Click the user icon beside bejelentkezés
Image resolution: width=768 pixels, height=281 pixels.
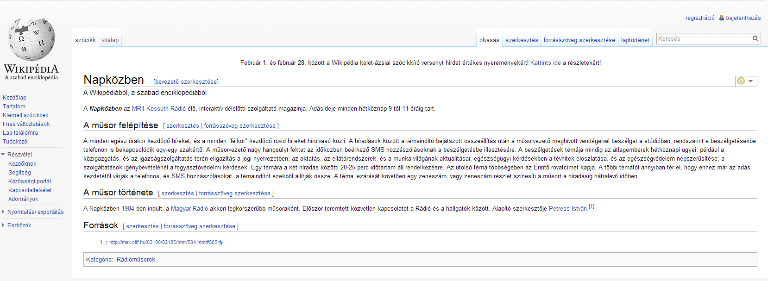721,18
